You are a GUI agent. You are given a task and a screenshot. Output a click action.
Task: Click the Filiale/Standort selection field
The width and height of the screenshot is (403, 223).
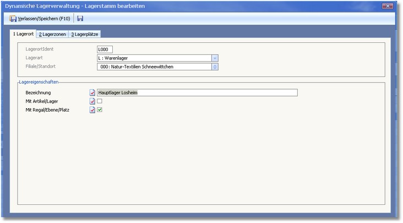coord(154,67)
